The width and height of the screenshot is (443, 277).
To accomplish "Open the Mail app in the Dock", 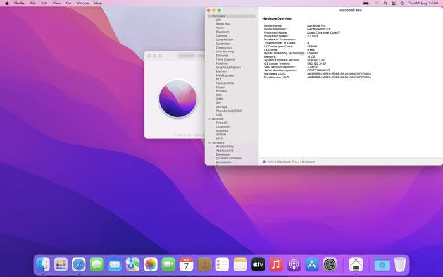I will coord(115,264).
